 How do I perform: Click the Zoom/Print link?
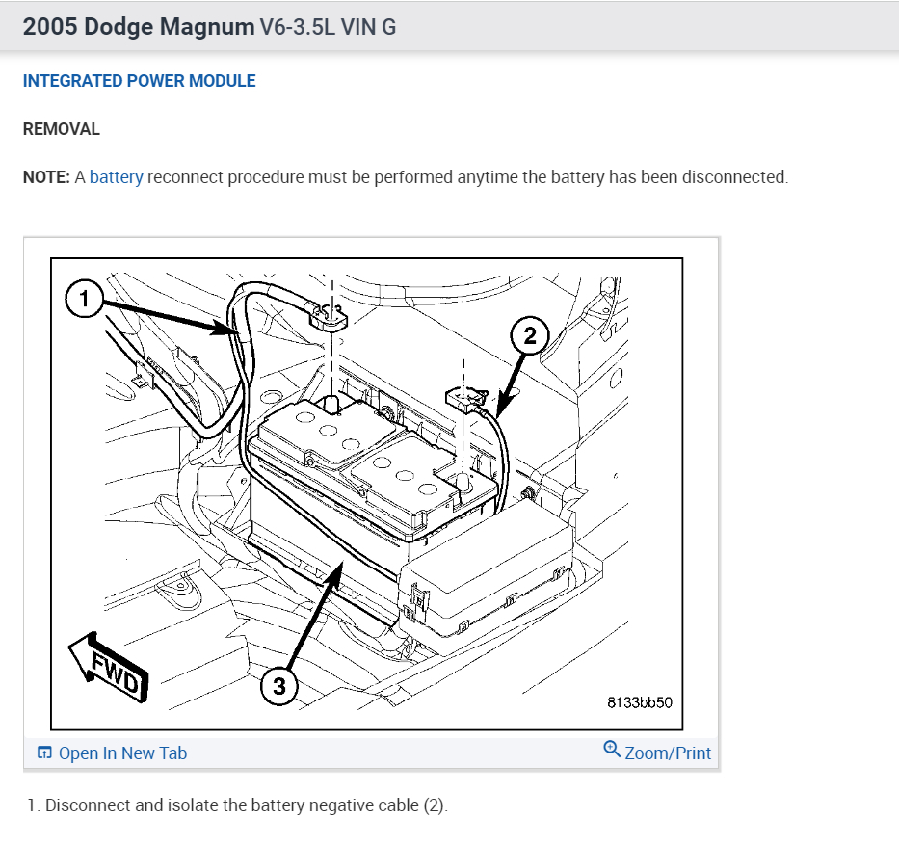pos(668,753)
